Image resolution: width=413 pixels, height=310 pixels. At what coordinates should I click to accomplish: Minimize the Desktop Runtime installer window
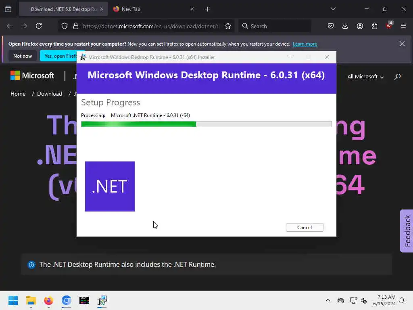click(x=290, y=57)
